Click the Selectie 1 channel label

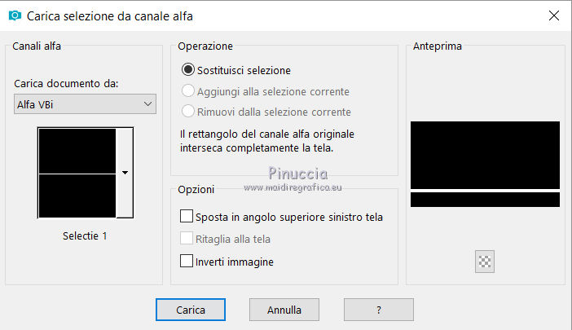tap(85, 236)
